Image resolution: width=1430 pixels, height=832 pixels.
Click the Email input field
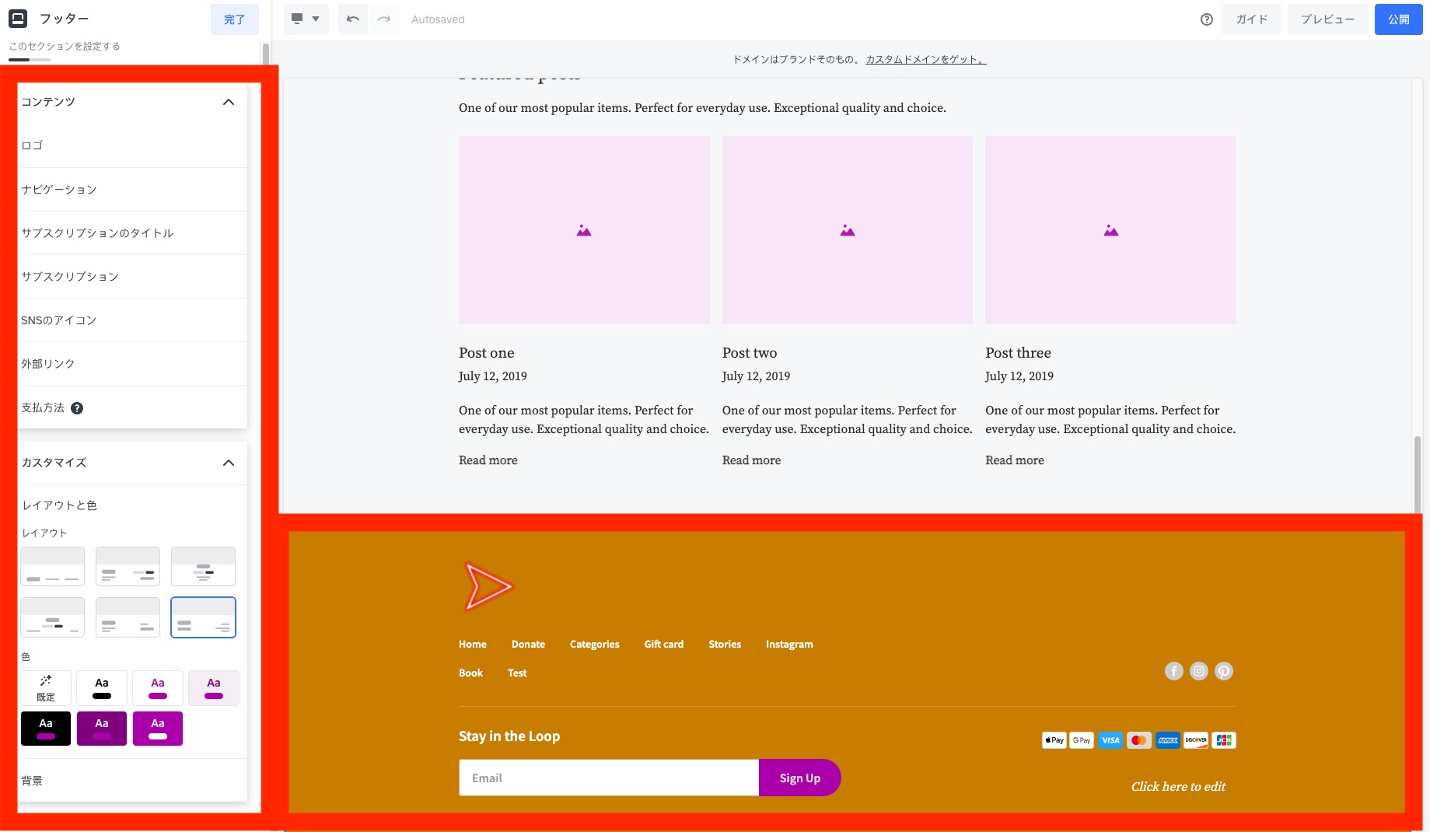[609, 778]
